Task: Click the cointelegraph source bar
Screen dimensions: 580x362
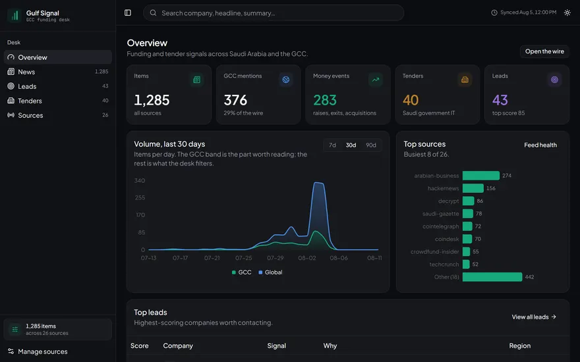Action: [467, 226]
